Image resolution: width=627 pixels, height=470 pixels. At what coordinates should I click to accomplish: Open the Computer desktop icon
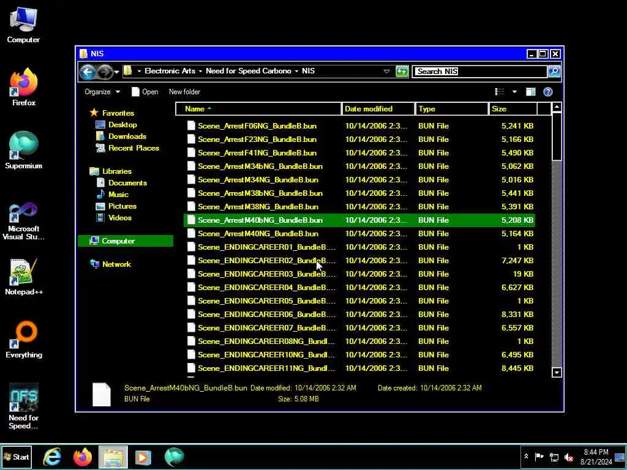pos(23,24)
